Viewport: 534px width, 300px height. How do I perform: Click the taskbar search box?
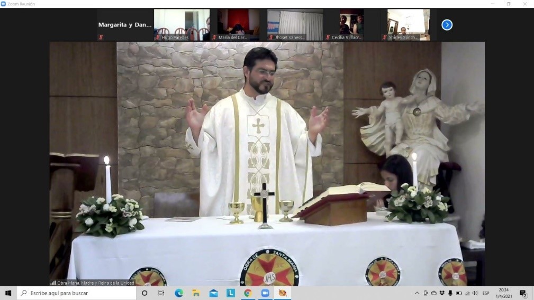77,293
